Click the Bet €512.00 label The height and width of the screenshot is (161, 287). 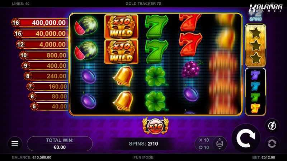(264, 157)
